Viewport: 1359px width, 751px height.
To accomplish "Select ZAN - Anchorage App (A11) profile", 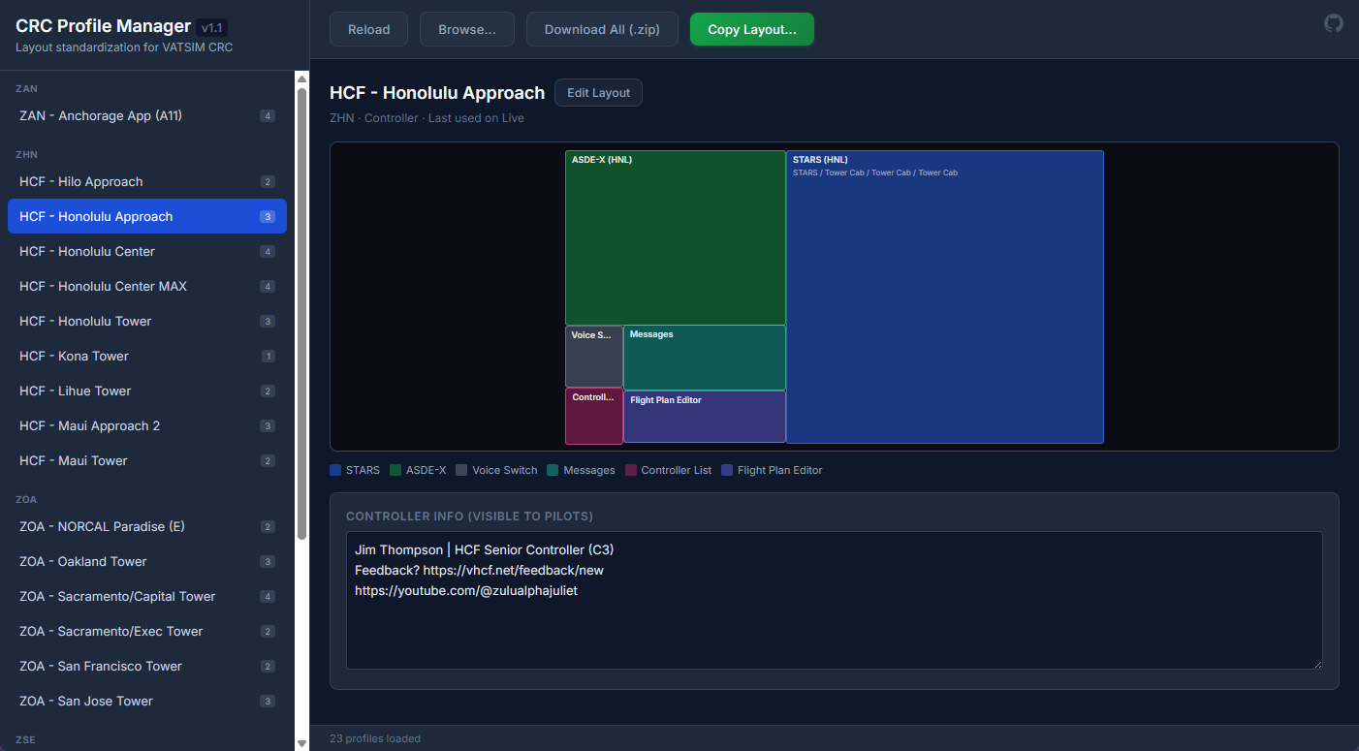I will pyautogui.click(x=147, y=115).
